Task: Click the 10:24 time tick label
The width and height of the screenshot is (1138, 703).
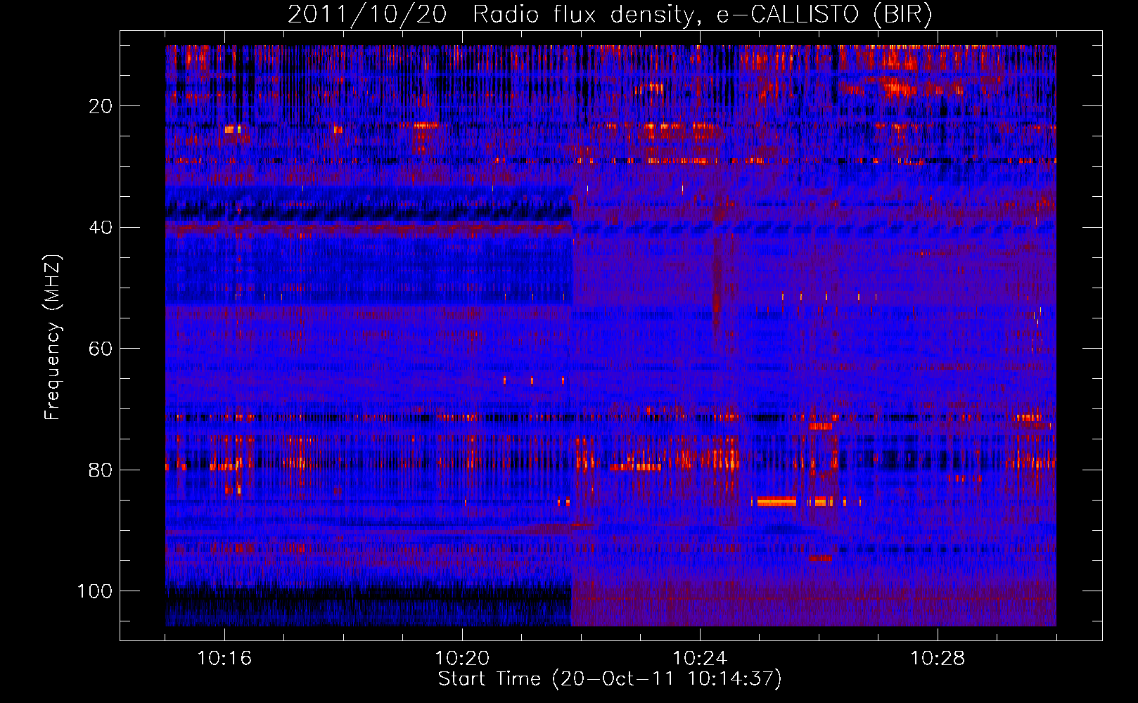Action: pos(700,659)
